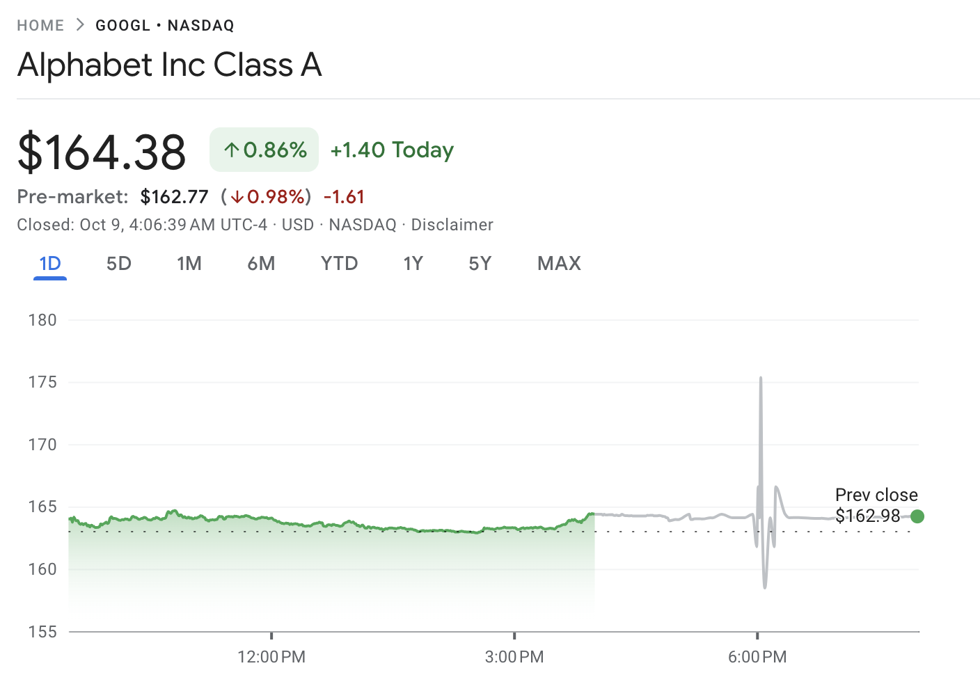Click the green 0.86% change badge

tap(264, 150)
